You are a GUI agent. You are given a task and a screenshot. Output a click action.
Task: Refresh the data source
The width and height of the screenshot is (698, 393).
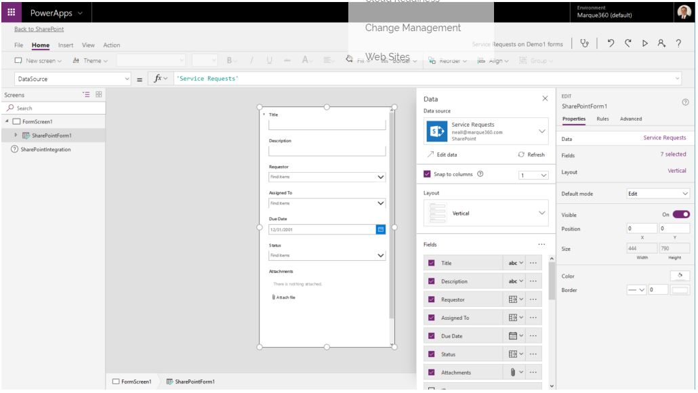tap(531, 154)
